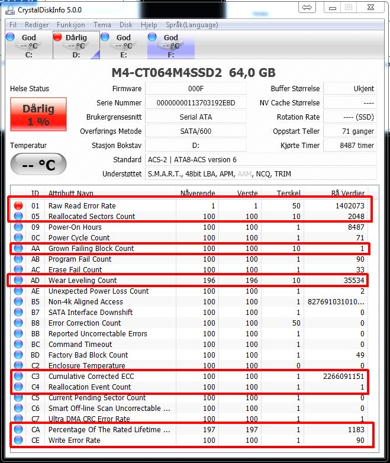Click status orb of Program Fail Count
Screen dimensions: 390x463
tap(18, 259)
